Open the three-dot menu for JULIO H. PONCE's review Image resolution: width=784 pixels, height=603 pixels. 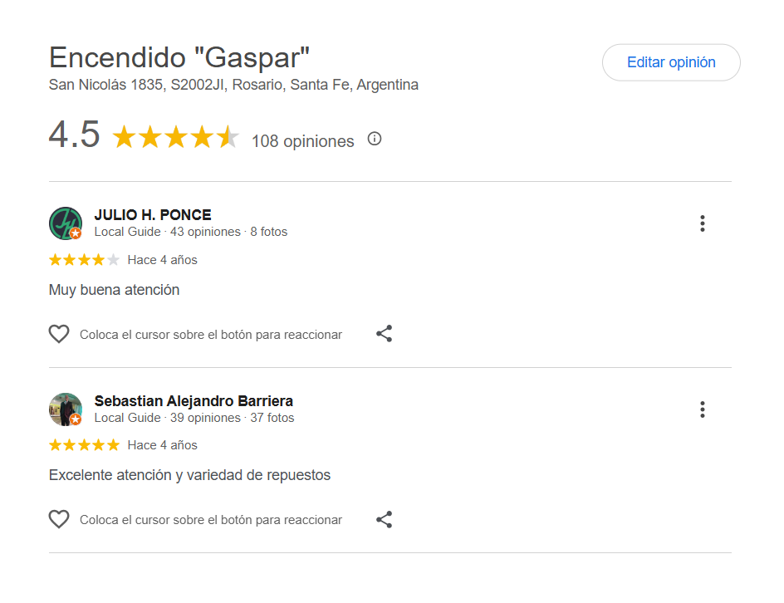click(x=703, y=223)
